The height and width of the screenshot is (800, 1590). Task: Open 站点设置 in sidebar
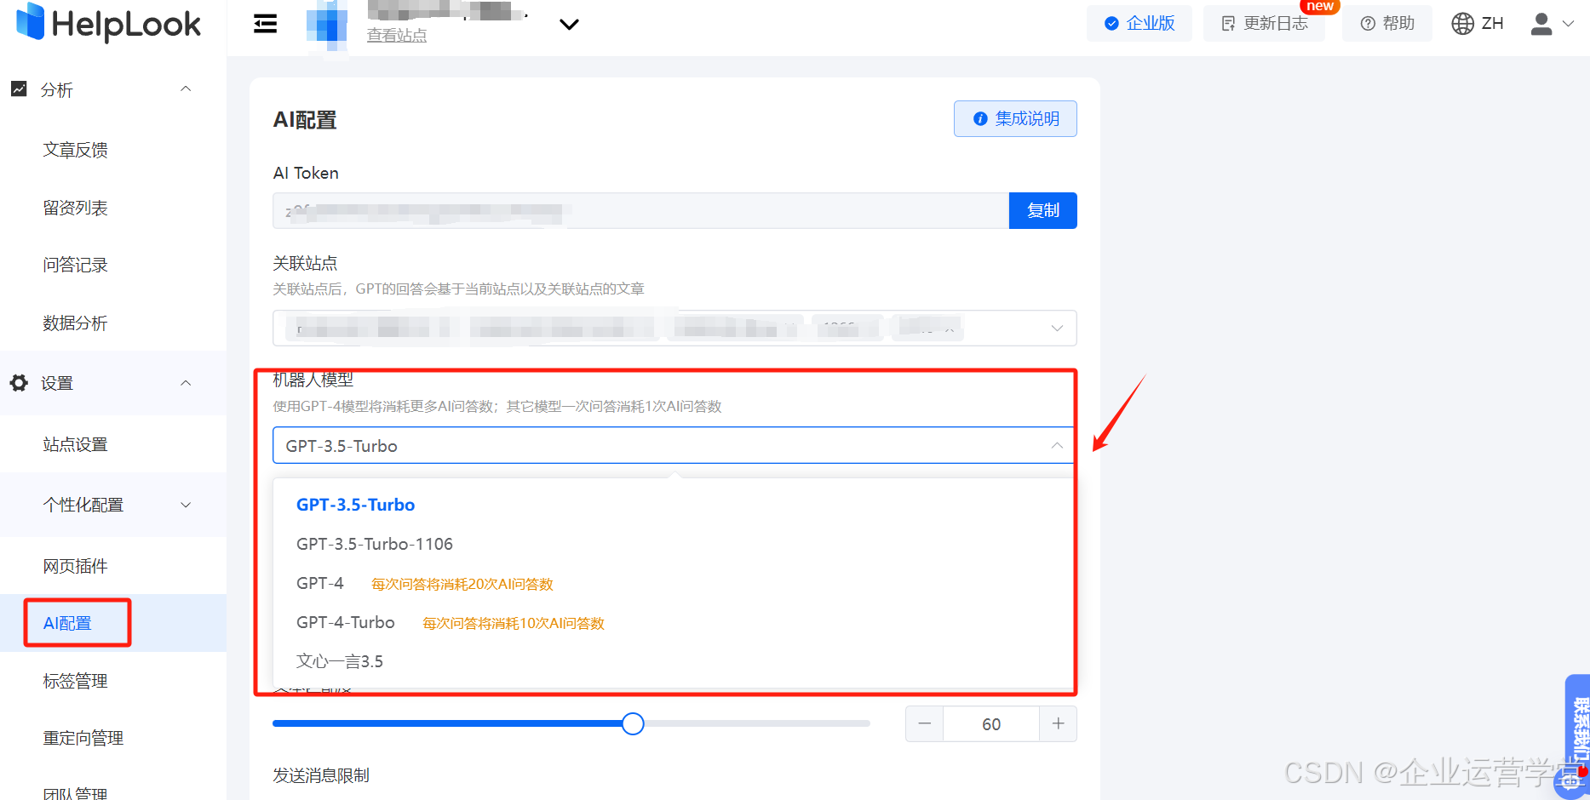(x=76, y=444)
